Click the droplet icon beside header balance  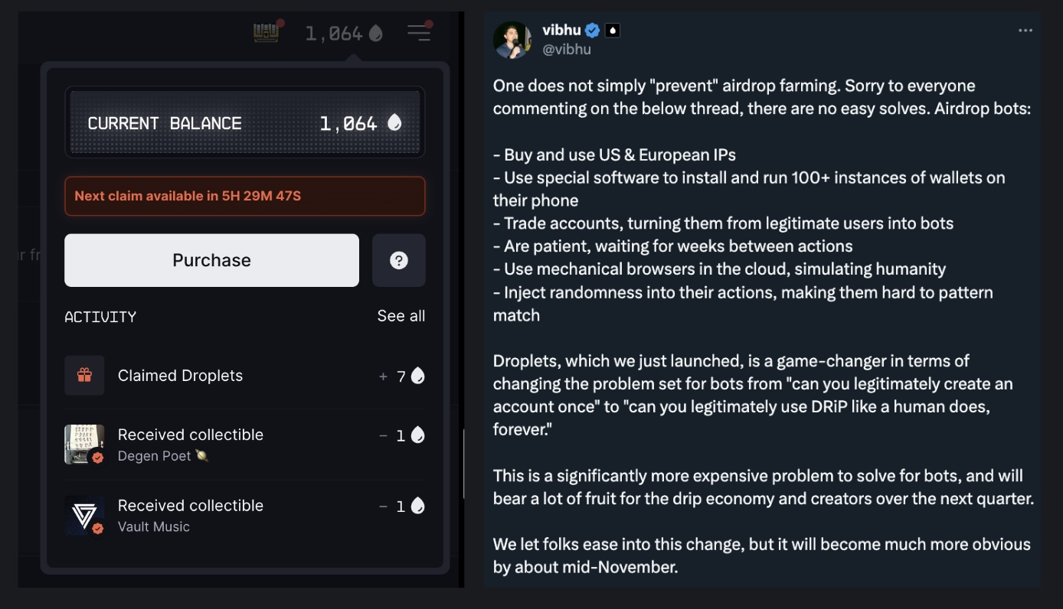[x=376, y=34]
